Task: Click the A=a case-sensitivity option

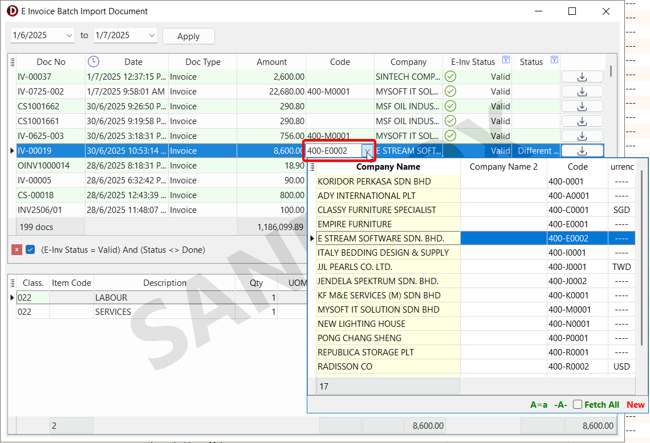Action: pos(538,405)
